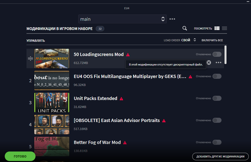The height and width of the screenshot is (162, 251).
Task: Open 50 Loadingscreens Mod more options dots
Action: [218, 62]
